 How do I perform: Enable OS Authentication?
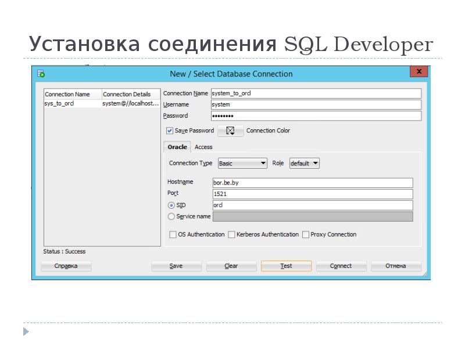click(173, 234)
